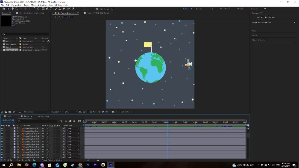Select the Pen tool
Viewport: 299px width, 168px height.
point(47,9)
